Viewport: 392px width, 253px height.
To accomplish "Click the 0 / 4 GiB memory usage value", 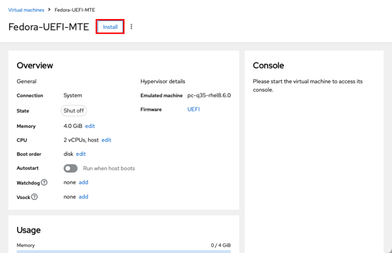I will coord(221,245).
